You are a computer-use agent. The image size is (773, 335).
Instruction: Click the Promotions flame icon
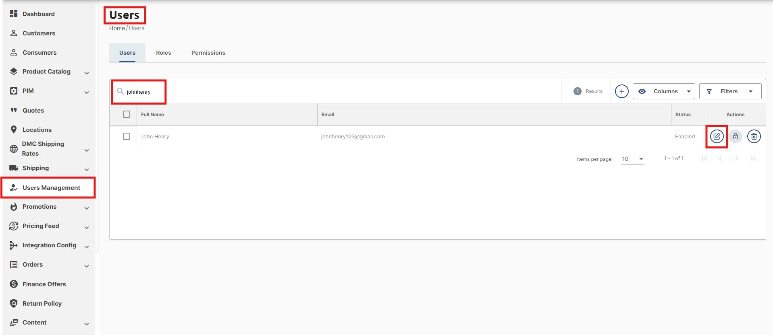14,207
